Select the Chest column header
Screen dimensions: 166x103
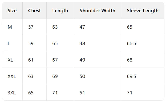34,11
